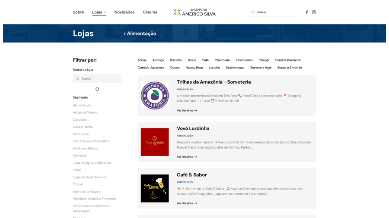
Task: Open the Facebook page icon
Action: click(307, 12)
